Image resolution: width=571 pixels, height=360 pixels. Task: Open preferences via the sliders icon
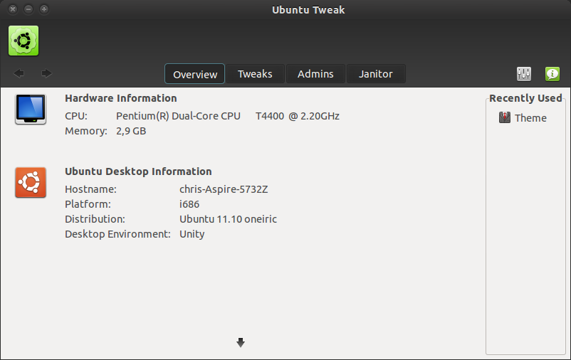pyautogui.click(x=524, y=74)
